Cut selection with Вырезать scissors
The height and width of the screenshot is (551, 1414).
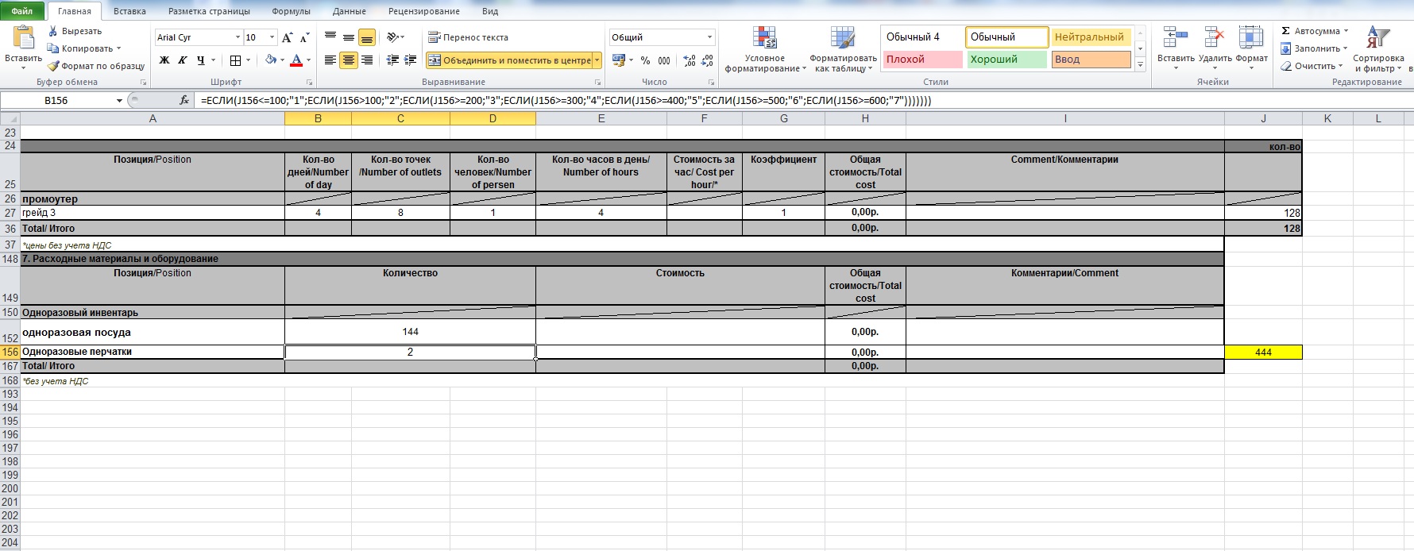(75, 31)
